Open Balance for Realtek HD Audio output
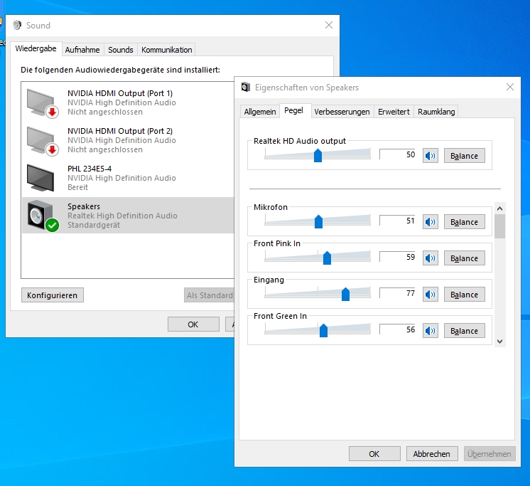The height and width of the screenshot is (486, 530). click(465, 156)
